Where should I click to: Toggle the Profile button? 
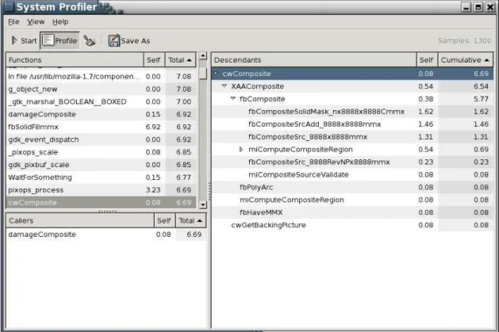(59, 40)
